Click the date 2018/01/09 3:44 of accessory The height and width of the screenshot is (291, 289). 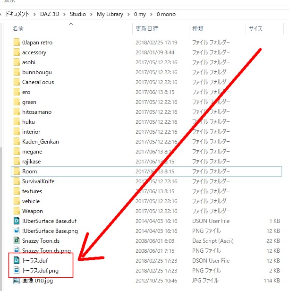pyautogui.click(x=155, y=52)
